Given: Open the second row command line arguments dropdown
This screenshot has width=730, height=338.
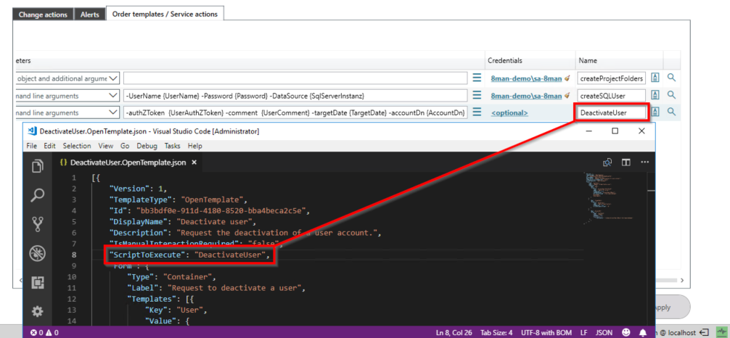Looking at the screenshot, I should pos(112,95).
